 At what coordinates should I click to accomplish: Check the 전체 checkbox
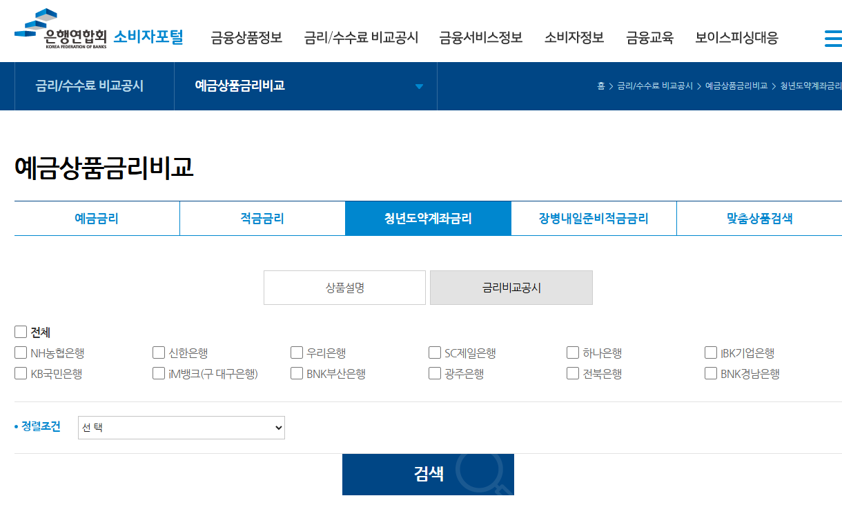pyautogui.click(x=21, y=332)
